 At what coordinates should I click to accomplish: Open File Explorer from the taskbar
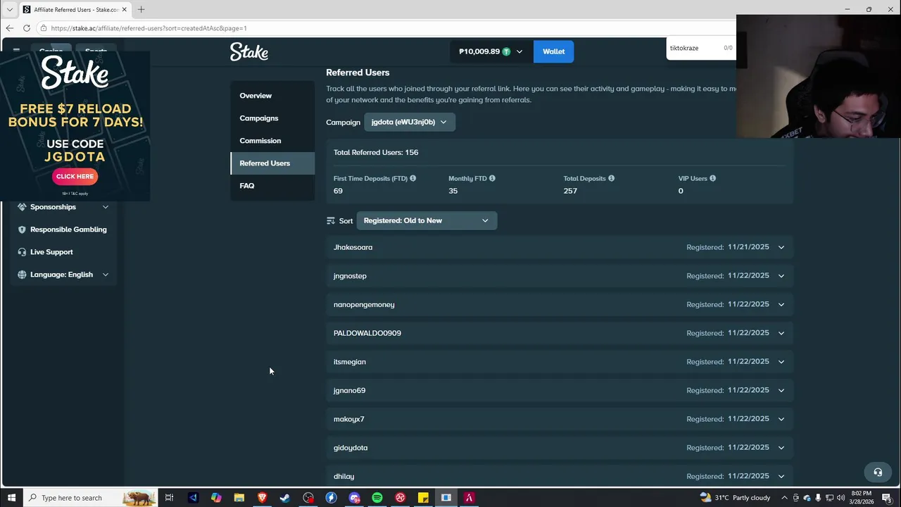coord(239,498)
